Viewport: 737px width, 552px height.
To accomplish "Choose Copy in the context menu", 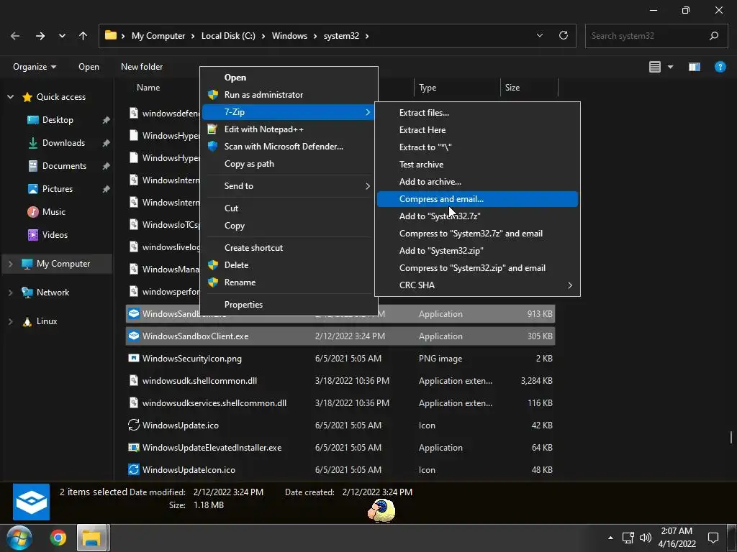I will pyautogui.click(x=289, y=225).
